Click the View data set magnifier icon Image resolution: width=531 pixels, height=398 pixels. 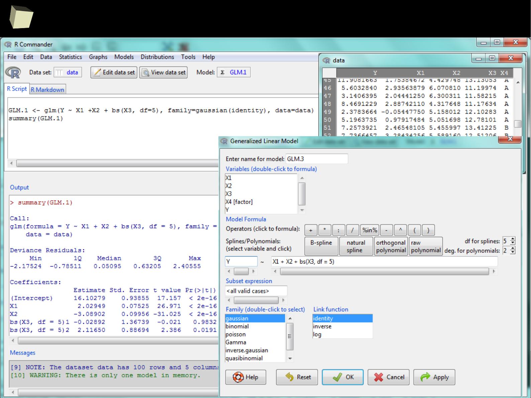click(x=146, y=73)
